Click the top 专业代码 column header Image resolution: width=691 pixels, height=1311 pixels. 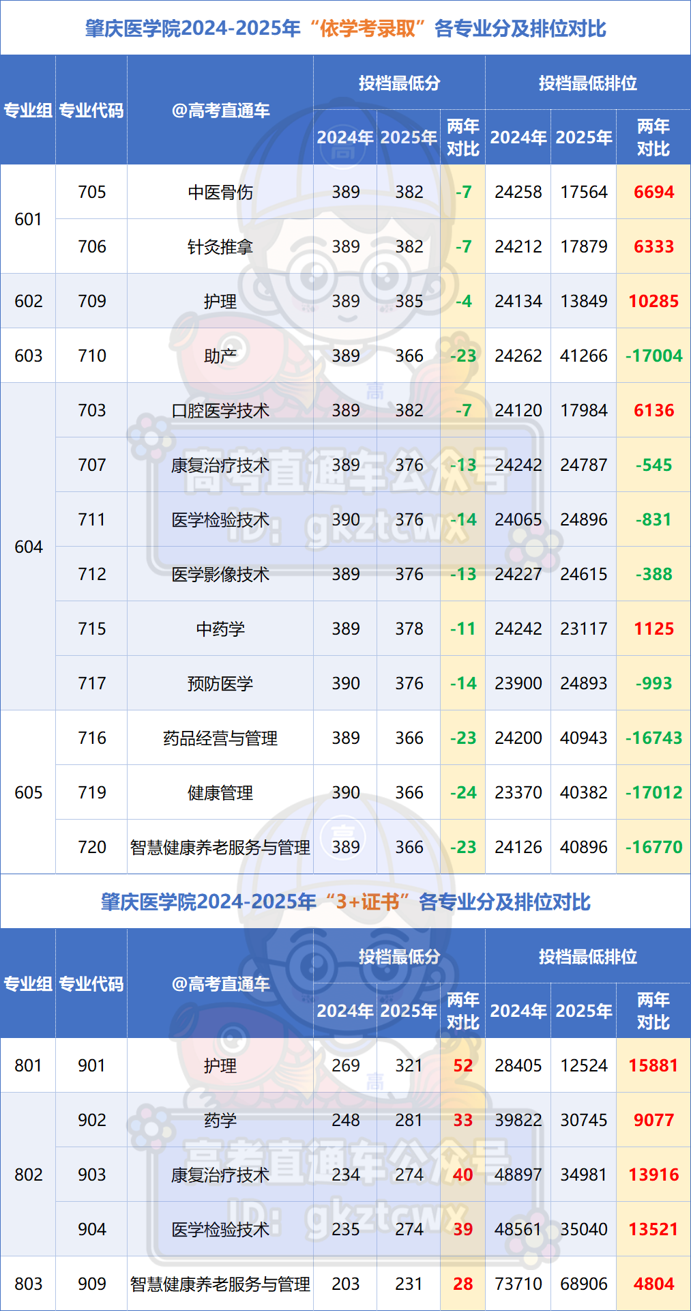[x=91, y=111]
